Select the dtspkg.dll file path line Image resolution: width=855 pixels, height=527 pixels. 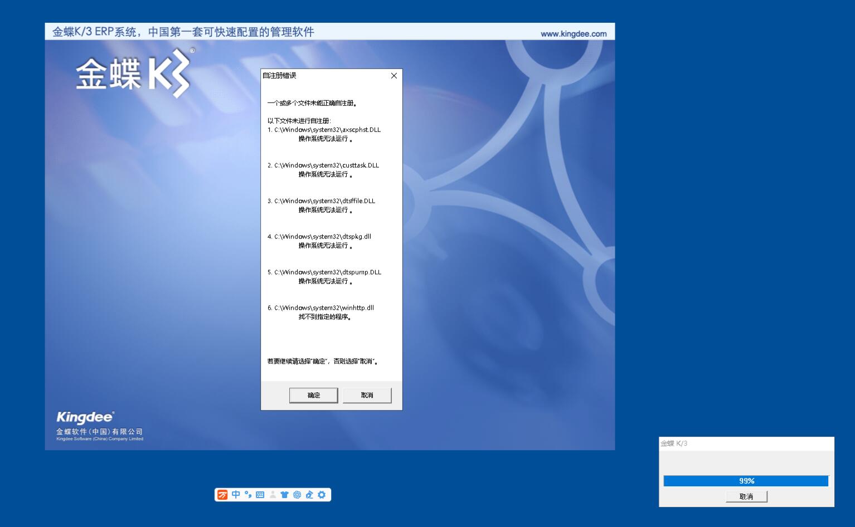(x=319, y=237)
